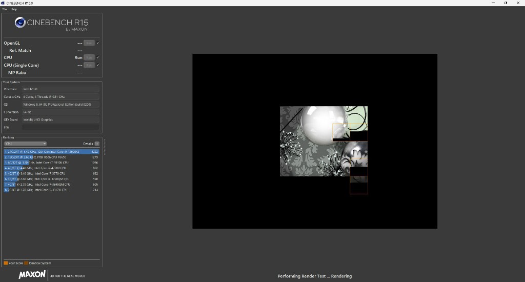Click the Ref. Match label

click(20, 50)
